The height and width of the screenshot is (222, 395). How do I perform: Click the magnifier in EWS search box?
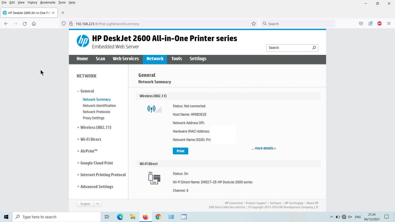pos(314,48)
